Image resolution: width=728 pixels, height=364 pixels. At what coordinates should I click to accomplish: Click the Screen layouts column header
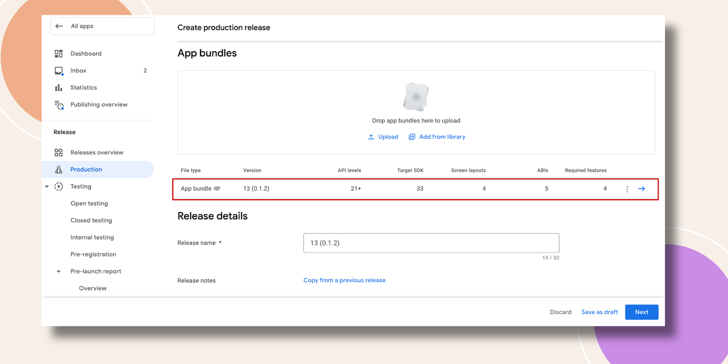[x=468, y=171]
